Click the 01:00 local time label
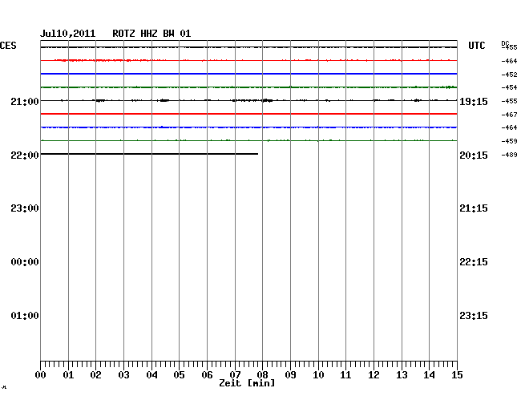521x396 pixels. (25, 316)
